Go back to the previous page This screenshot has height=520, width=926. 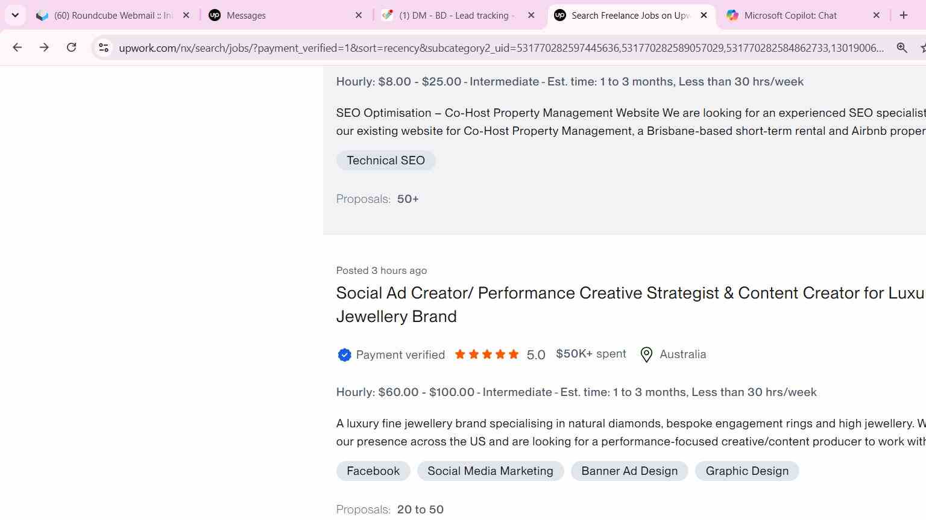point(17,48)
